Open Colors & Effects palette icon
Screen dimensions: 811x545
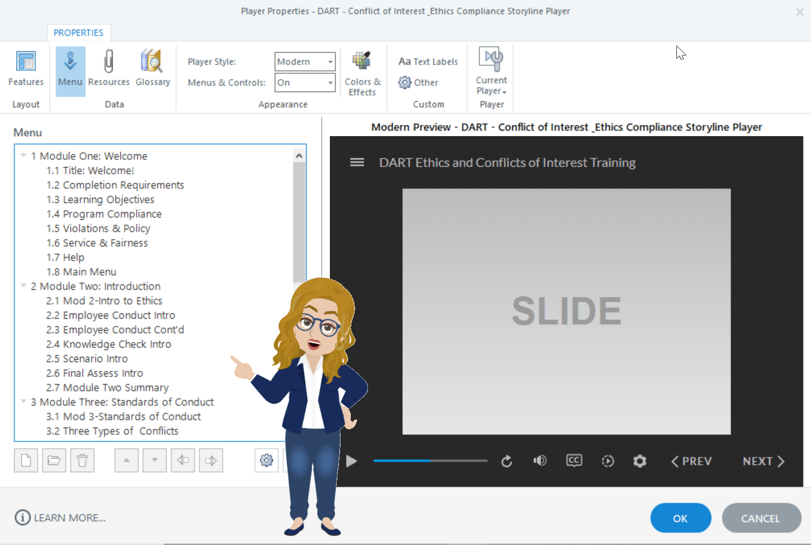click(x=363, y=73)
